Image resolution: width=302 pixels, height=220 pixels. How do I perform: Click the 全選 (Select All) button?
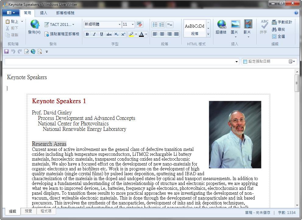pyautogui.click(x=279, y=37)
